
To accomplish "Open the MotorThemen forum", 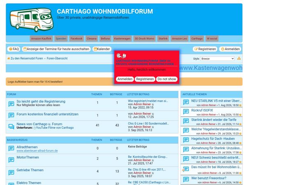I will [x=28, y=157].
